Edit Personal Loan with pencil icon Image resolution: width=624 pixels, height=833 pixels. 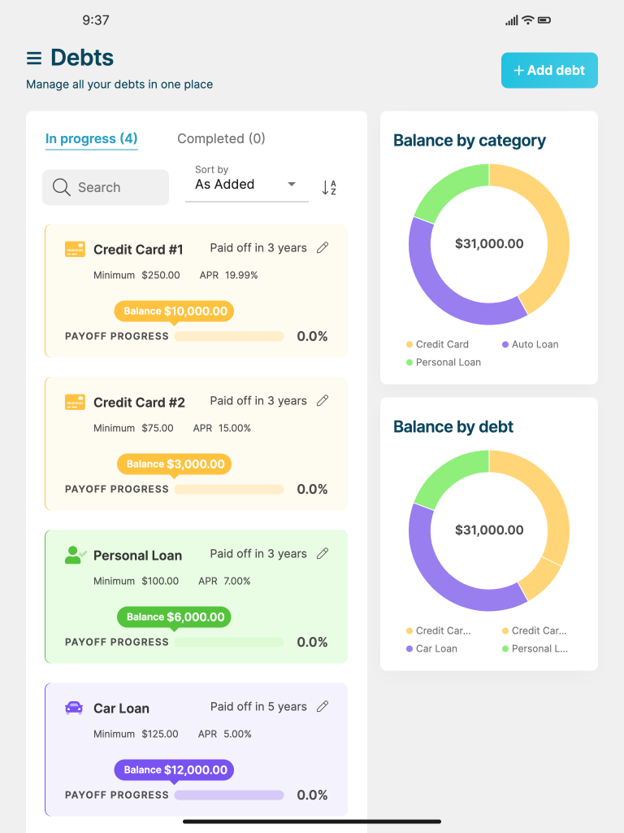pos(323,553)
